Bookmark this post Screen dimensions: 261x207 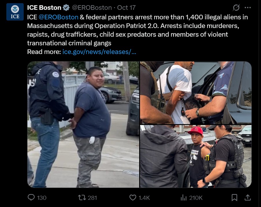coord(234,197)
